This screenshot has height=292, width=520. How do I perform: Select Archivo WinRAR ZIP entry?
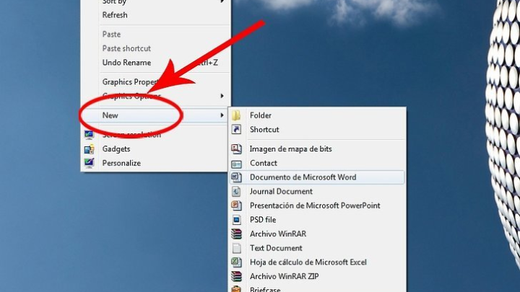tap(285, 276)
